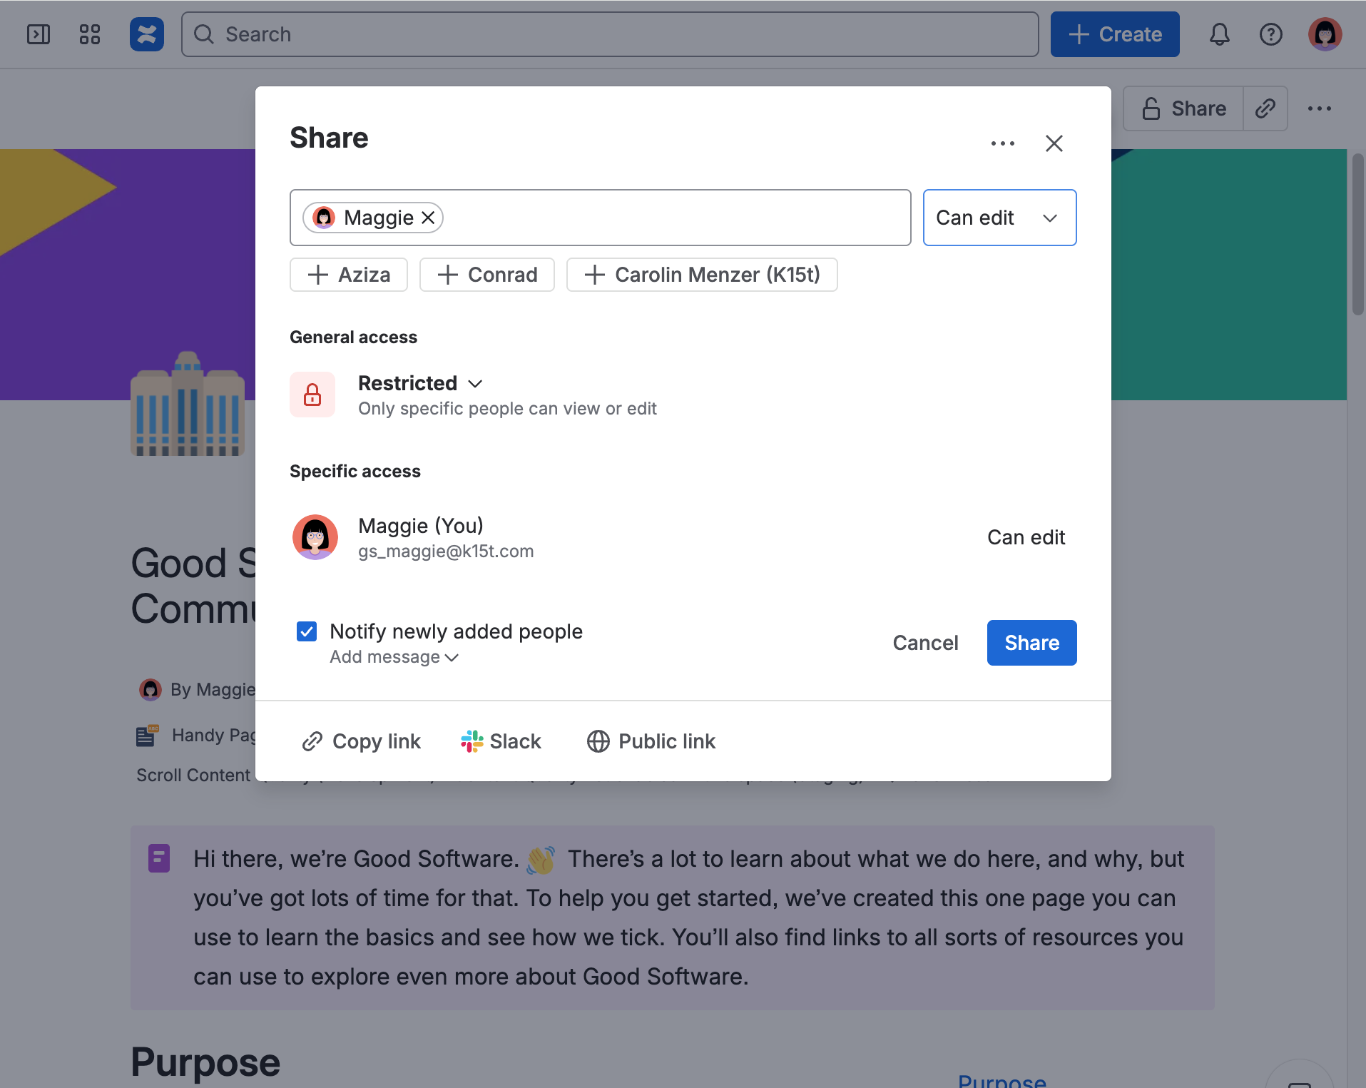Toggle the sidebar panel icon
This screenshot has height=1088, width=1366.
tap(39, 34)
